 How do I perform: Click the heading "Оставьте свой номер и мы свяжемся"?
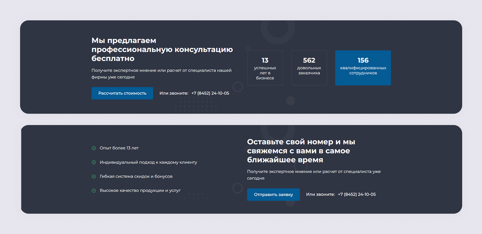point(301,151)
